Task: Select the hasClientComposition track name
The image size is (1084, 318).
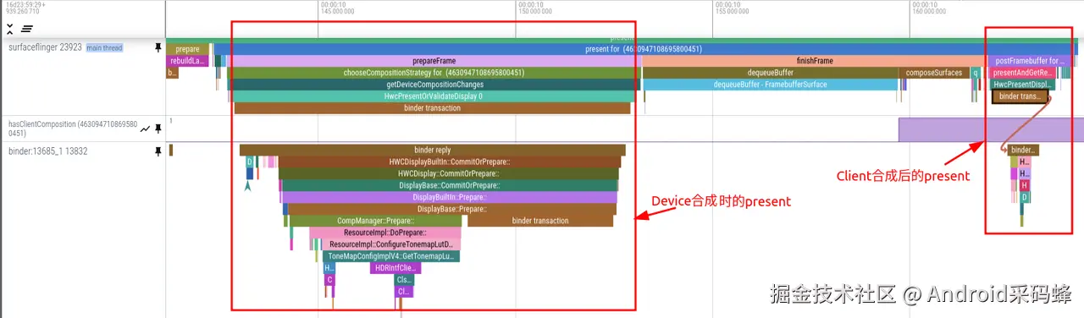Action: [72, 129]
